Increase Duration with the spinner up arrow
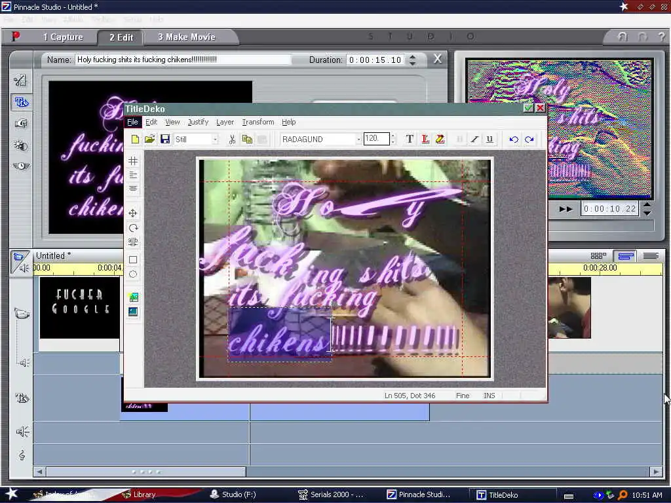Viewport: 671px width, 503px height. coord(413,56)
